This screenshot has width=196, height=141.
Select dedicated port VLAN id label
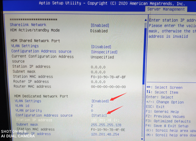[22, 106]
